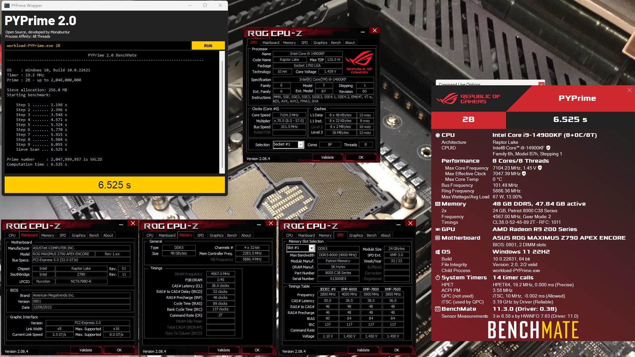The width and height of the screenshot is (635, 357).
Task: Click the PYPrime Wrapper title bar app icon
Action: [x=7, y=5]
